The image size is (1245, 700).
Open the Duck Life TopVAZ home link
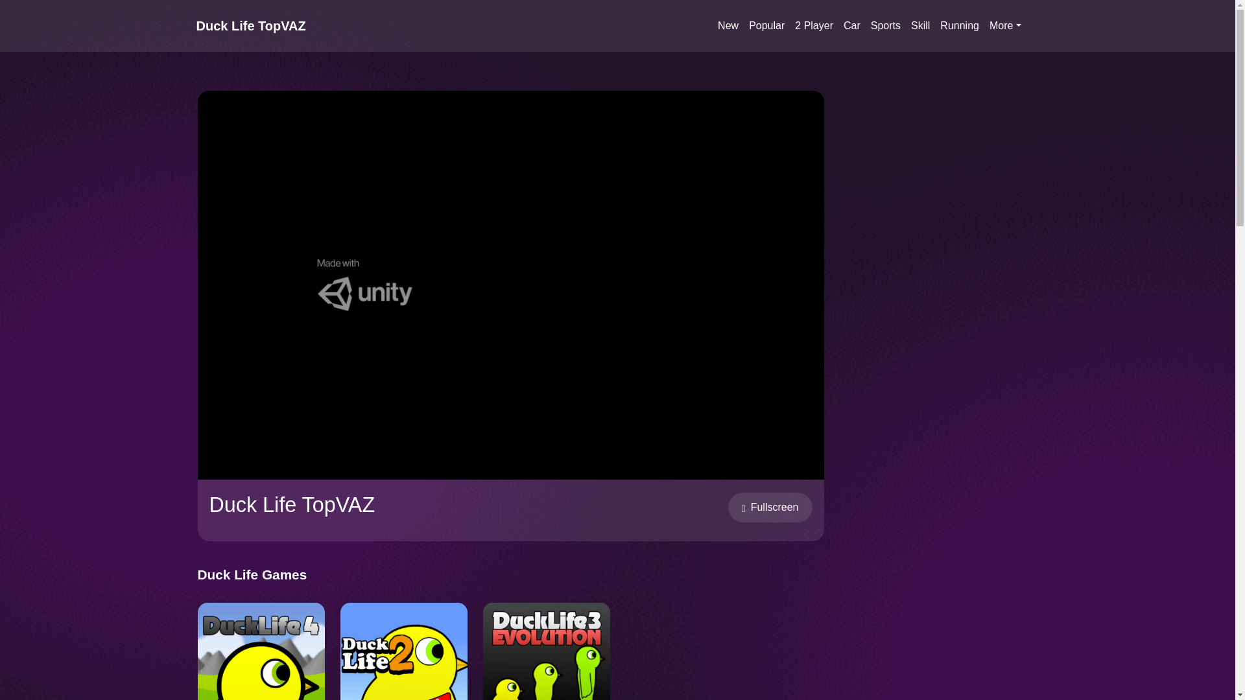[250, 26]
